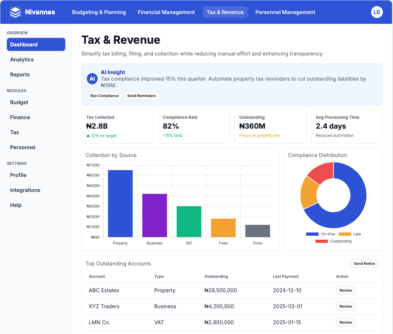
Task: Go to Personnel Management tab
Action: click(x=285, y=12)
